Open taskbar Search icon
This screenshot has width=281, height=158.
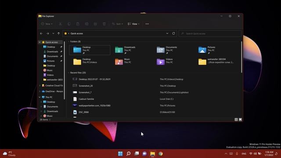pos(129,154)
